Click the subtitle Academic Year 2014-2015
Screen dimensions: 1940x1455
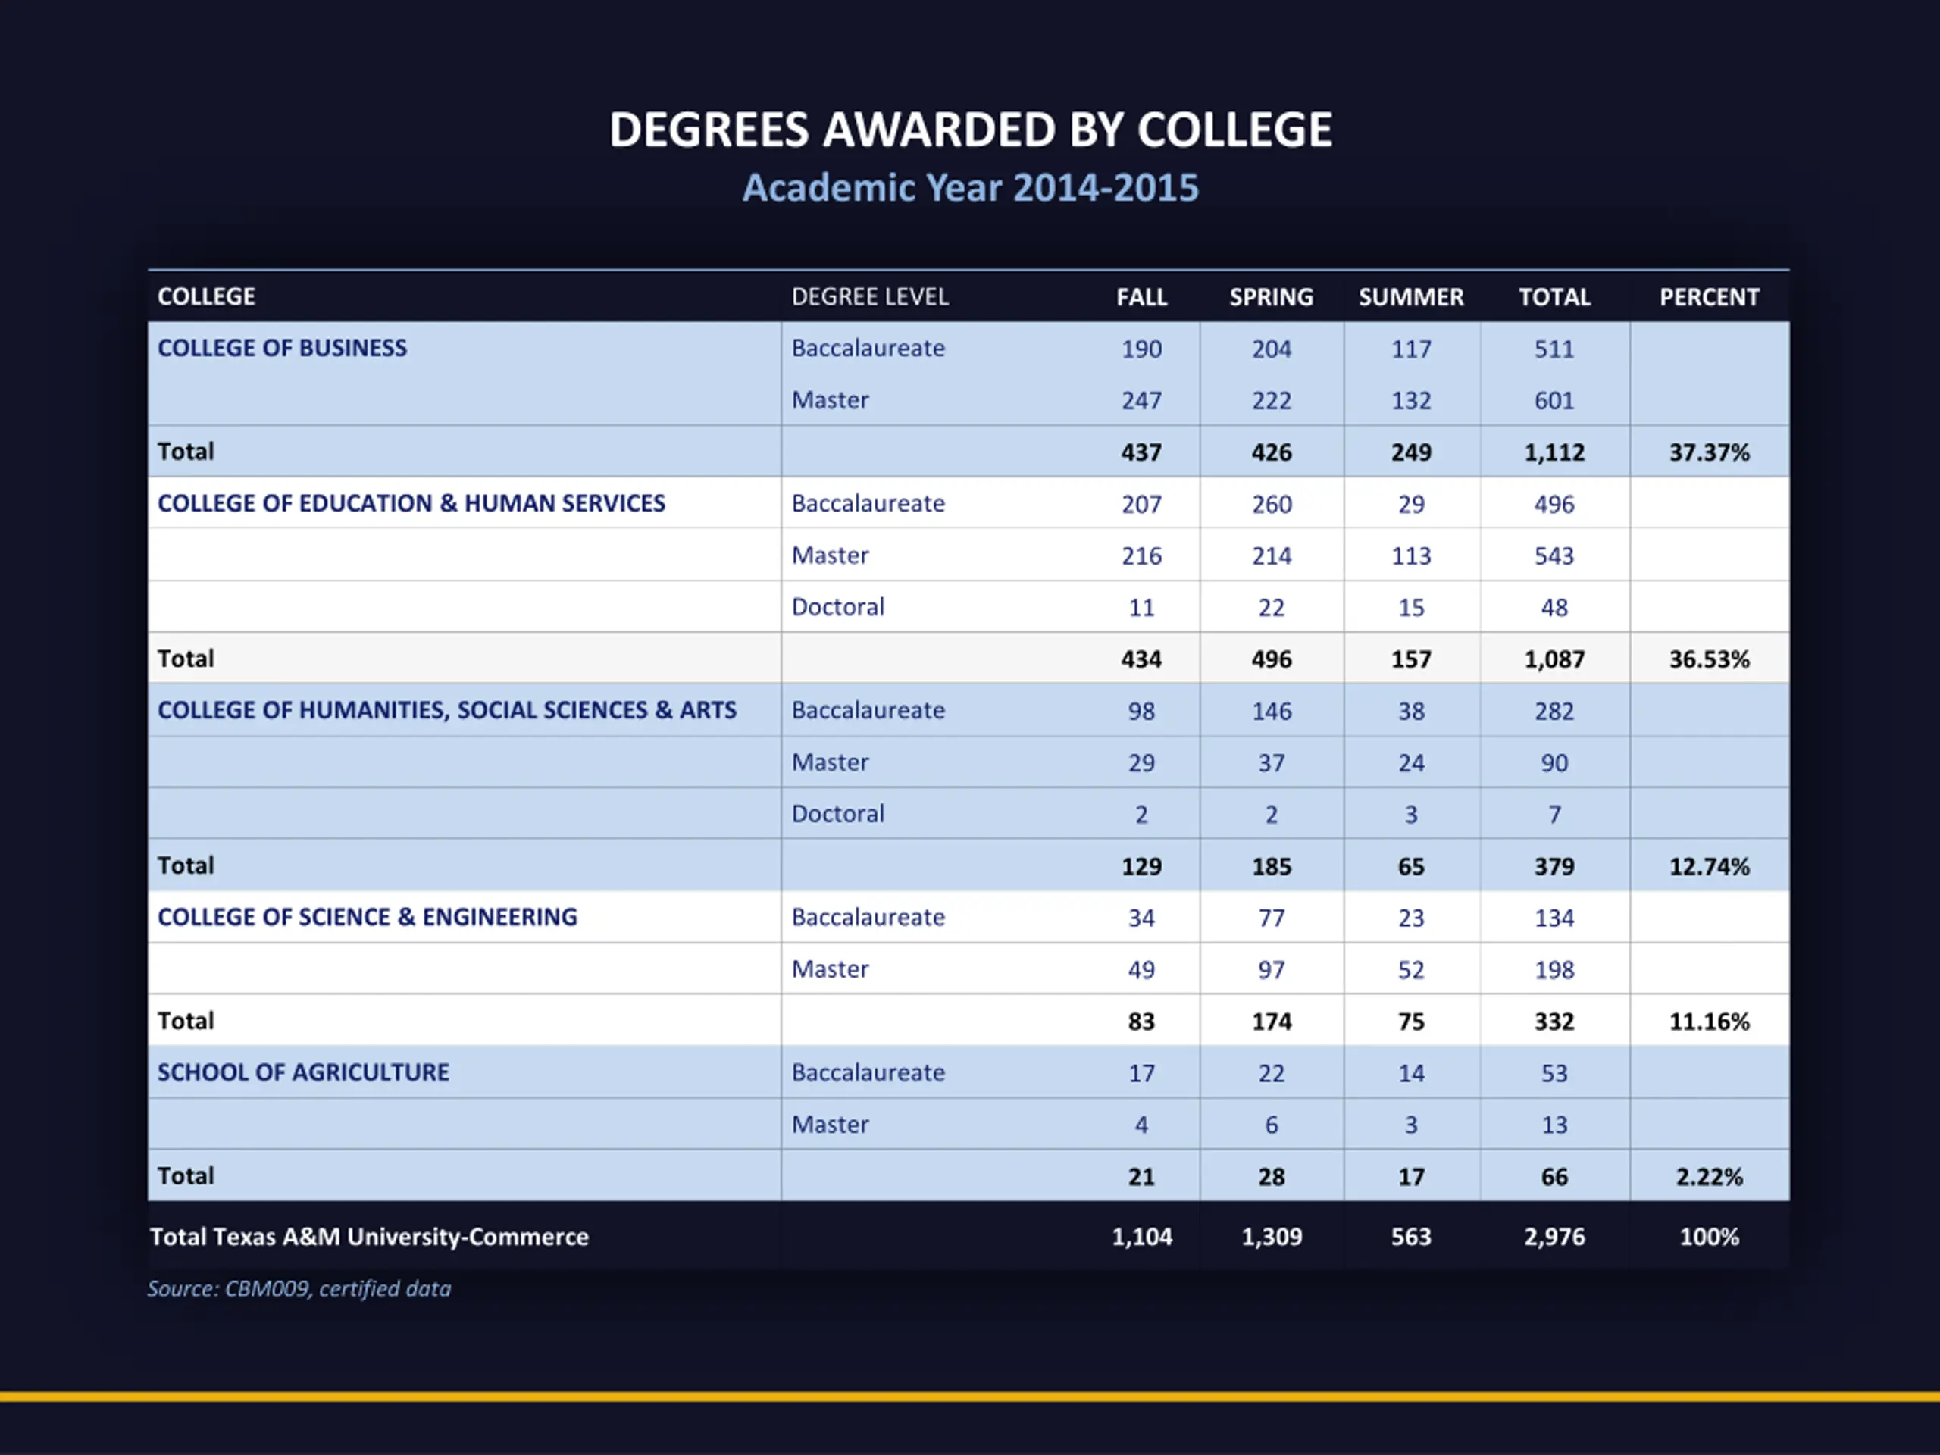pos(970,188)
